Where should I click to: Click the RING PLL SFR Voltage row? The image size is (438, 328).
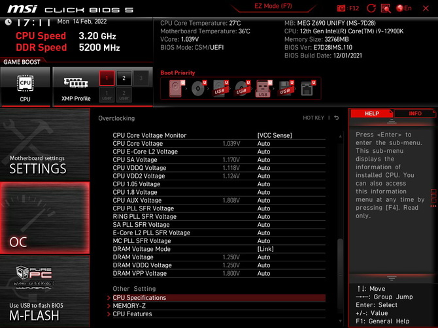pyautogui.click(x=219, y=216)
